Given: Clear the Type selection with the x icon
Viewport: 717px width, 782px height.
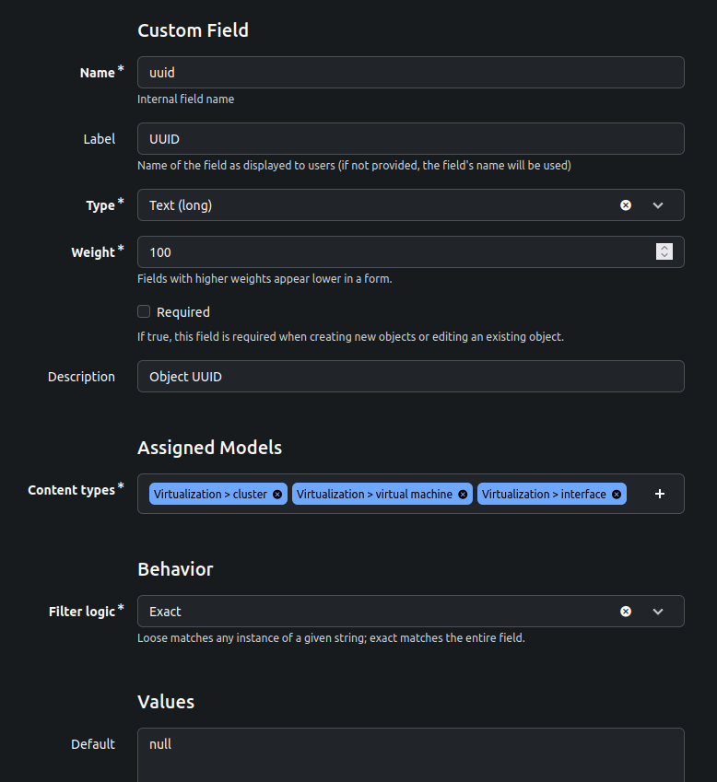Looking at the screenshot, I should 626,205.
